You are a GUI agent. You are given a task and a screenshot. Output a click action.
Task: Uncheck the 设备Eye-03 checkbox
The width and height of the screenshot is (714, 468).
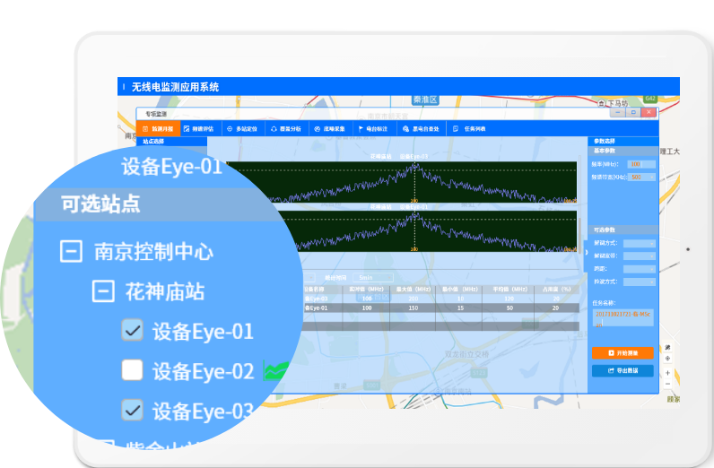click(x=132, y=411)
